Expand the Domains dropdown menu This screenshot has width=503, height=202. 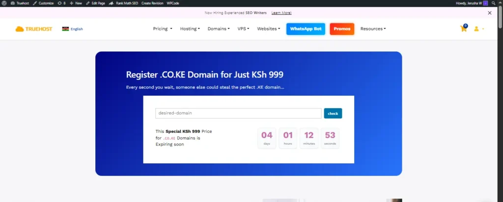pos(219,29)
